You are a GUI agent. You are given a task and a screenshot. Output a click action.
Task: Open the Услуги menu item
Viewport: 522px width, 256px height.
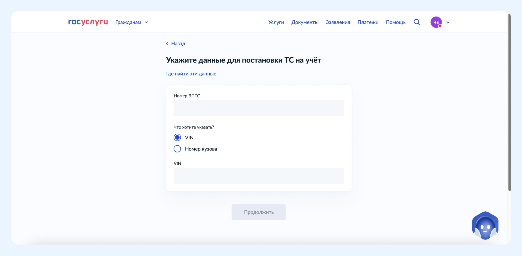pos(276,22)
